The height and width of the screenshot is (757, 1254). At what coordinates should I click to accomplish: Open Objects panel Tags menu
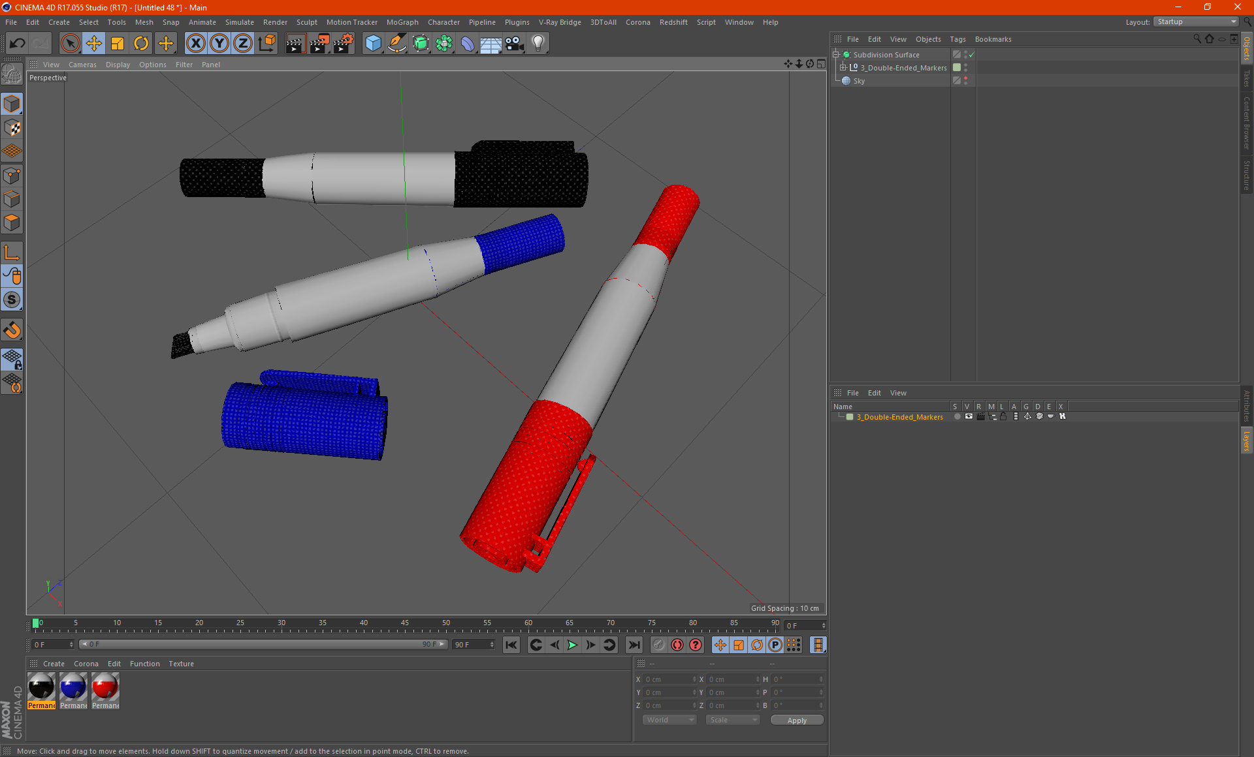(x=957, y=39)
